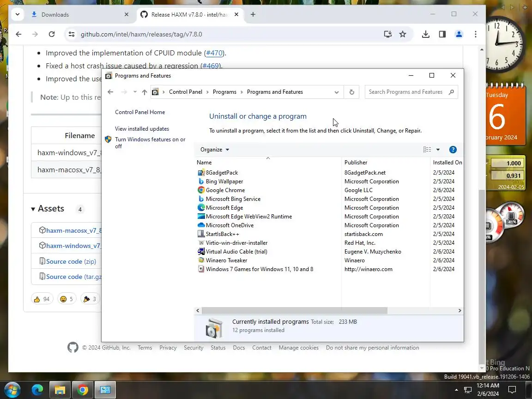Screen dimensions: 532x399
Task: Reload the Chrome page
Action: click(x=52, y=34)
